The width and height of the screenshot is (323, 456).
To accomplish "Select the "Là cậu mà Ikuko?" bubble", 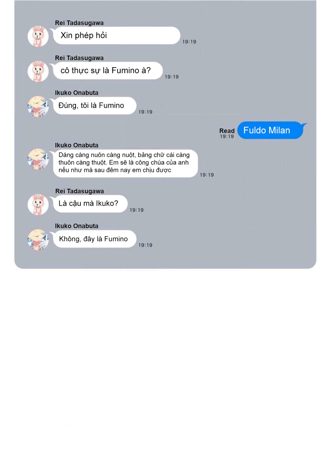I will (x=90, y=204).
